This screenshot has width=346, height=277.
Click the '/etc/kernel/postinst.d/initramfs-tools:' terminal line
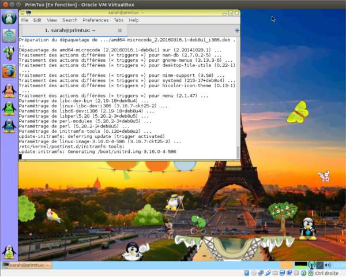tap(72, 147)
